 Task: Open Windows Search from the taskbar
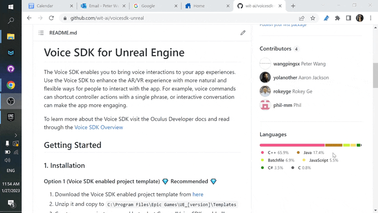[x=10, y=21]
